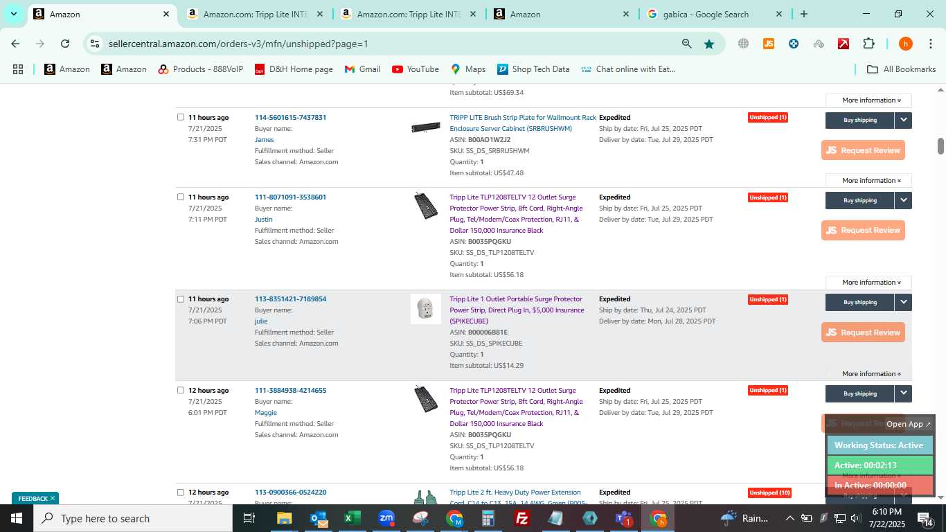Viewport: 946px width, 532px height.
Task: Select checkbox for order 111-3884938-4214655
Action: click(181, 390)
